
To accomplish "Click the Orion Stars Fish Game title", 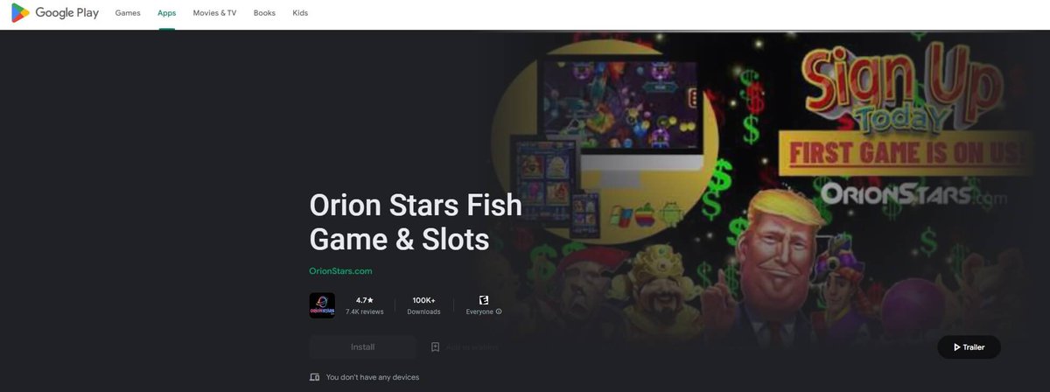I will pos(416,222).
